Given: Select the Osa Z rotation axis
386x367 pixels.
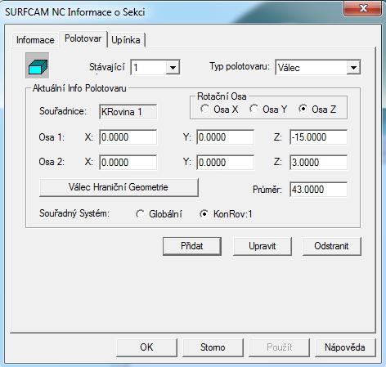Looking at the screenshot, I should click(x=317, y=110).
